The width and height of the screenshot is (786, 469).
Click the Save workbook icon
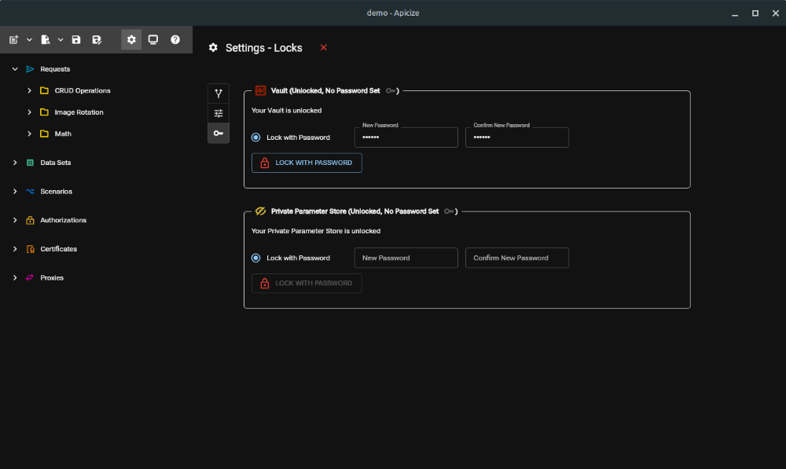[75, 39]
